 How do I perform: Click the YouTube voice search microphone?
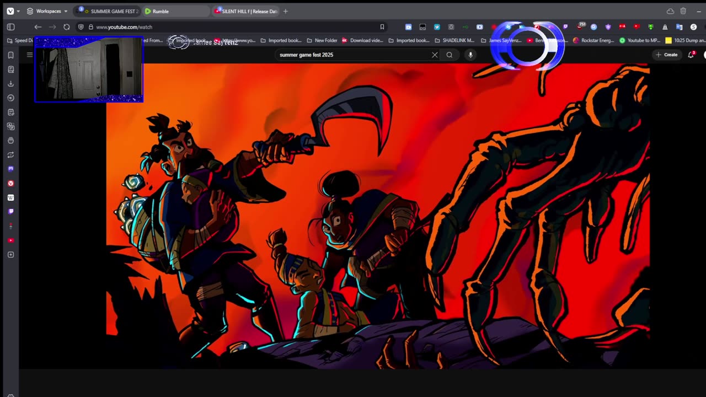(x=470, y=55)
